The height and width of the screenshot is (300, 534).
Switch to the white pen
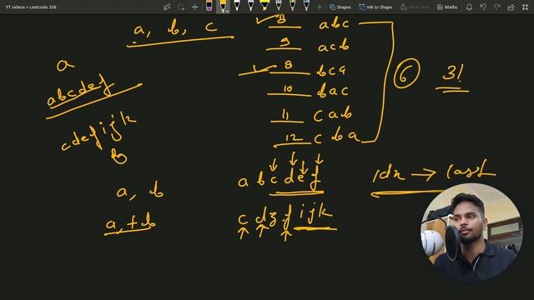[237, 6]
